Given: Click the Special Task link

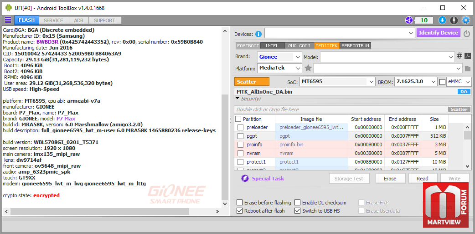Looking at the screenshot, I should [268, 179].
